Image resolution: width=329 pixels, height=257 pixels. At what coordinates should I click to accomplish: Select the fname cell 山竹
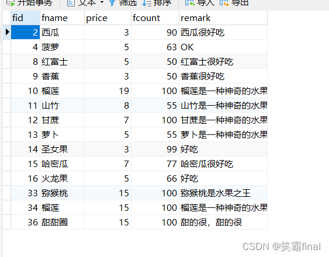click(62, 105)
